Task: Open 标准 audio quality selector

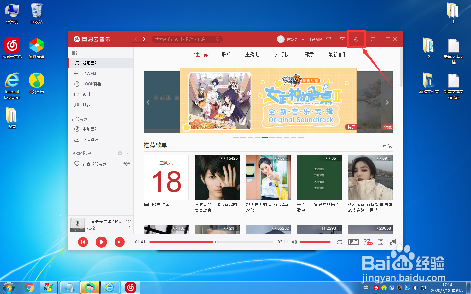Action: (353, 242)
